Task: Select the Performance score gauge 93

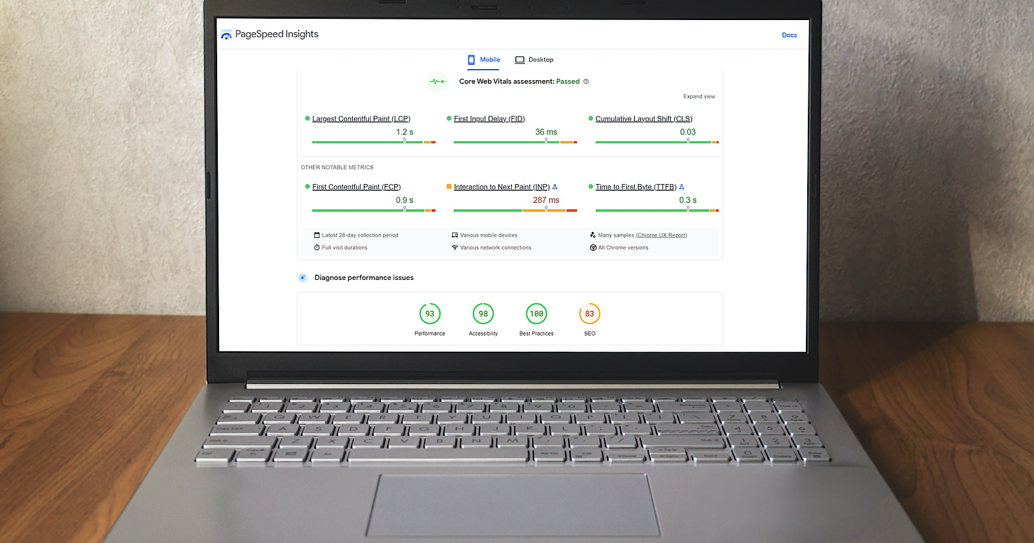Action: [x=430, y=314]
